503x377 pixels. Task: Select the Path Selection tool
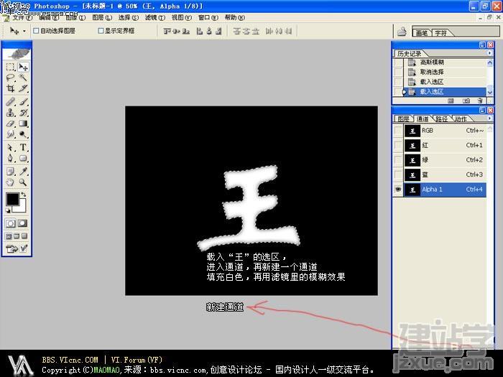(10, 147)
